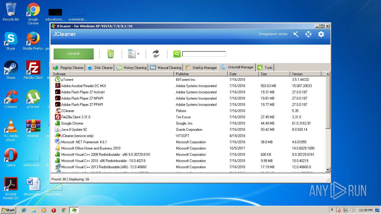Click the CCleaner desktop shortcut

[x=11, y=99]
